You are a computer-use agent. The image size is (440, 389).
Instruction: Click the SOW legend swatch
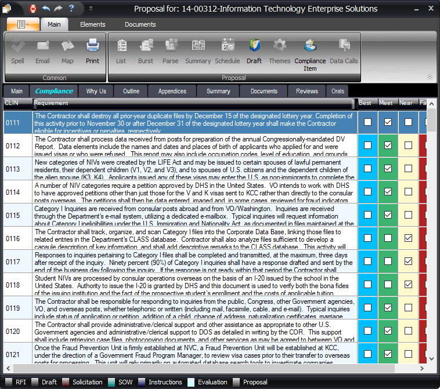(x=111, y=382)
